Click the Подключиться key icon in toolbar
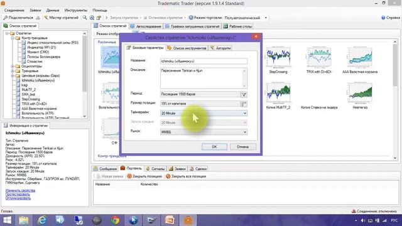Image resolution: width=402 pixels, height=226 pixels. (6, 18)
